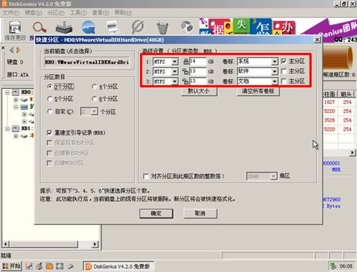Select the 5个分区 radio option
This screenshot has width=357, height=272.
click(x=50, y=99)
